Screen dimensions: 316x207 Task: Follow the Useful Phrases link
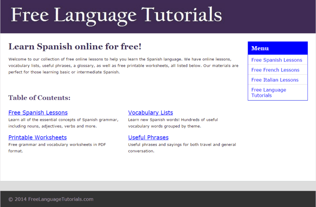coord(149,137)
